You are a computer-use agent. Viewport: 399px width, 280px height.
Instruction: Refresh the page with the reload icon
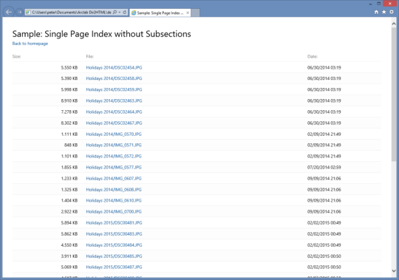[x=125, y=12]
